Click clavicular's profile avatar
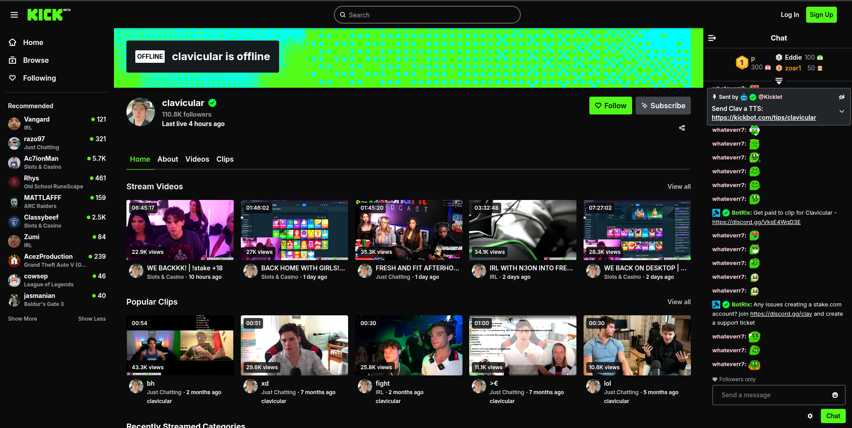Screen dimensions: 852x428 click(141, 112)
